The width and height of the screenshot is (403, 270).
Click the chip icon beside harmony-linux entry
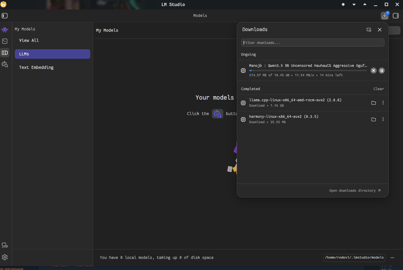click(243, 119)
